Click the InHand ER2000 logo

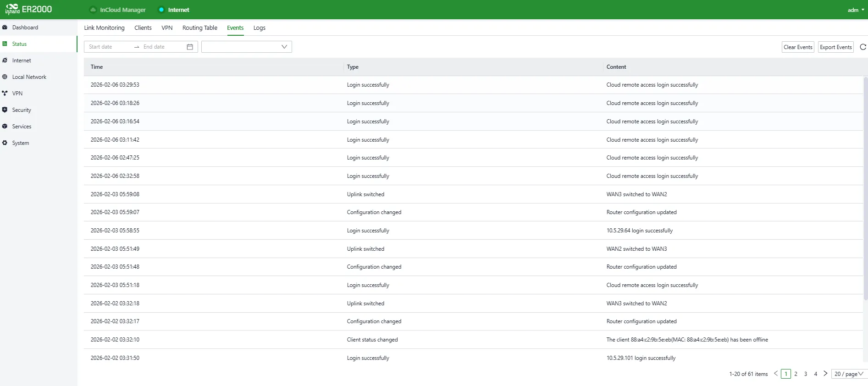(28, 9)
